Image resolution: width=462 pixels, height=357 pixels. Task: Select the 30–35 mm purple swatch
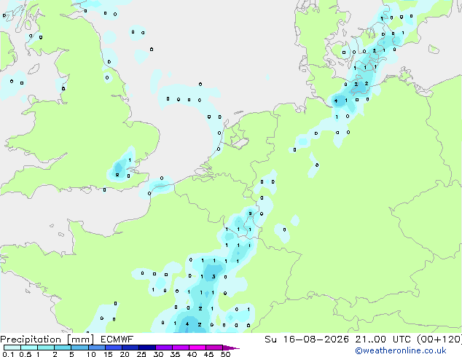[x=164, y=348]
